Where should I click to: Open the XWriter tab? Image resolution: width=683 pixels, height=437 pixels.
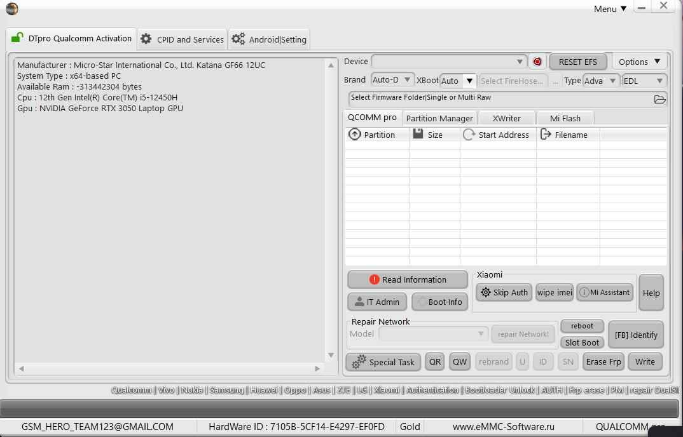pos(506,118)
